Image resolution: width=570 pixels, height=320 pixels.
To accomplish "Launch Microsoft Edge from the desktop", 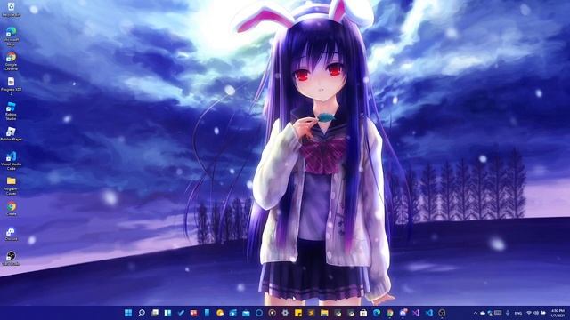I will [x=12, y=36].
